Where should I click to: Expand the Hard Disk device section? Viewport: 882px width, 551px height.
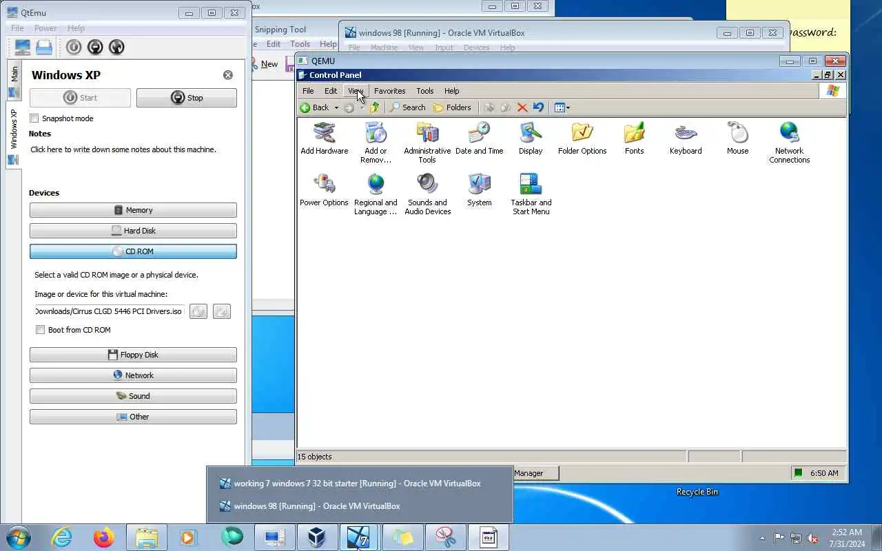pyautogui.click(x=133, y=231)
